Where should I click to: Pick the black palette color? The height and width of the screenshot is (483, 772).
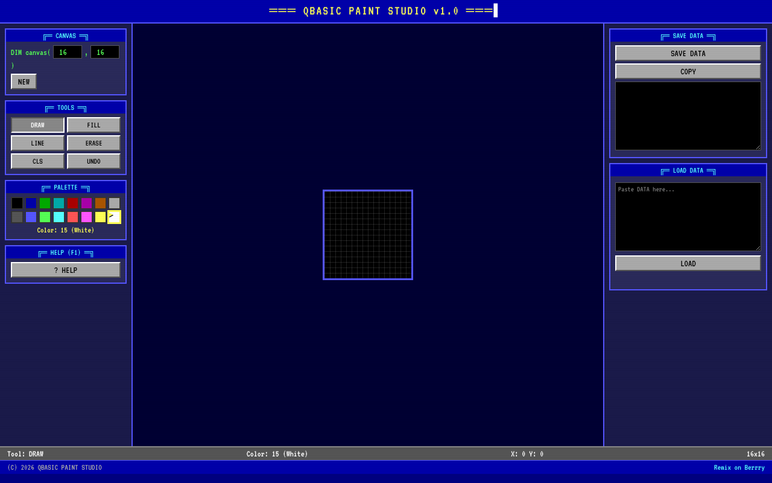17,203
